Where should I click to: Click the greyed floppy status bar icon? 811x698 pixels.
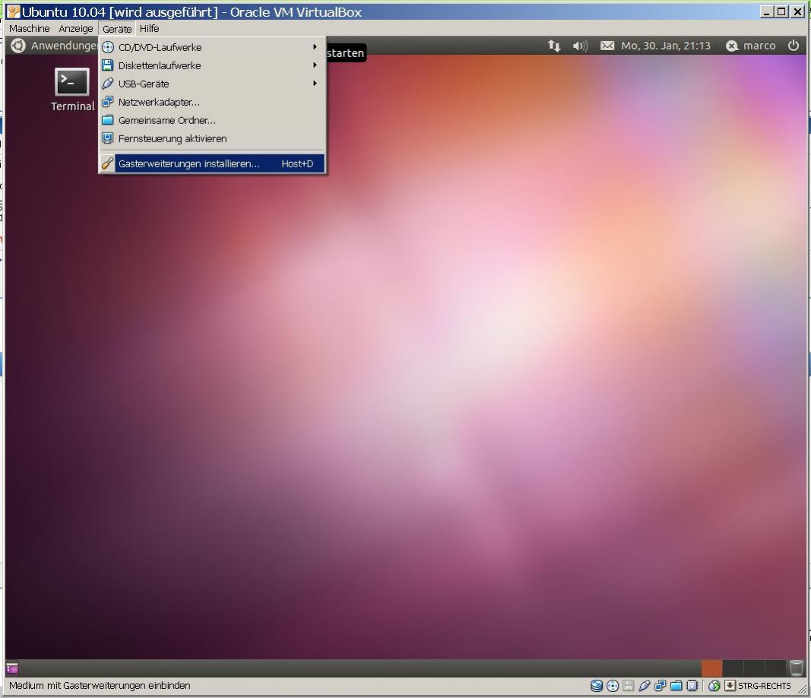tap(628, 686)
